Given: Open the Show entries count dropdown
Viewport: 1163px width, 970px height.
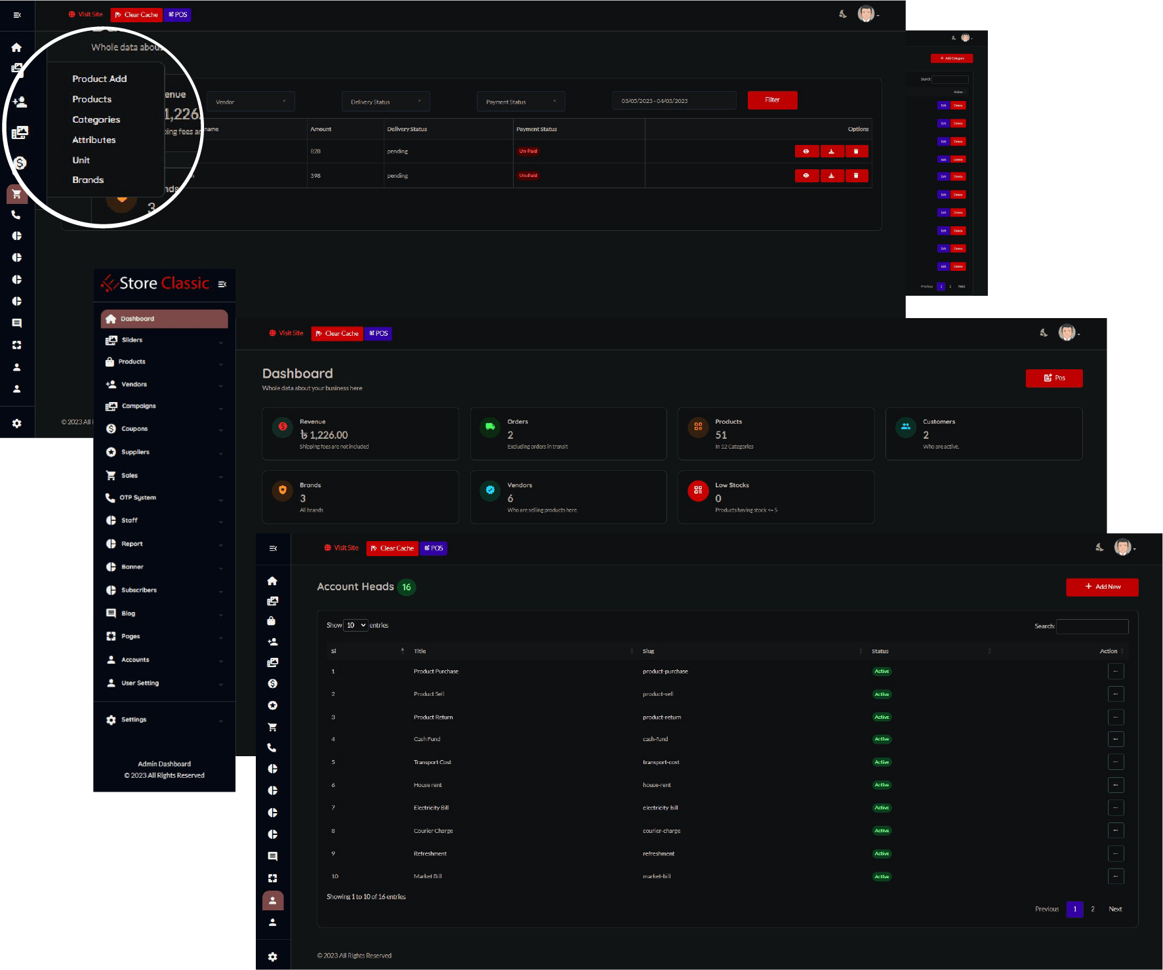Looking at the screenshot, I should tap(356, 626).
